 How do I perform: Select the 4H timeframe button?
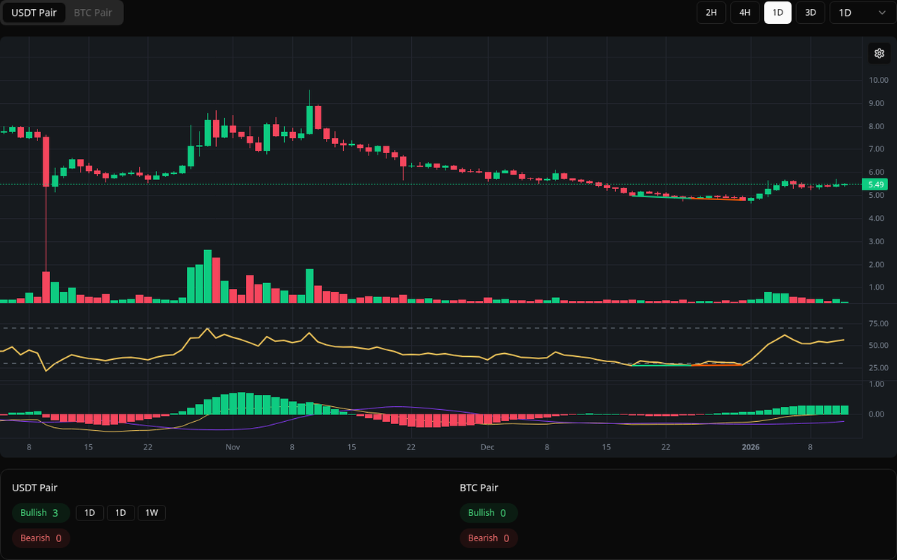click(x=745, y=13)
